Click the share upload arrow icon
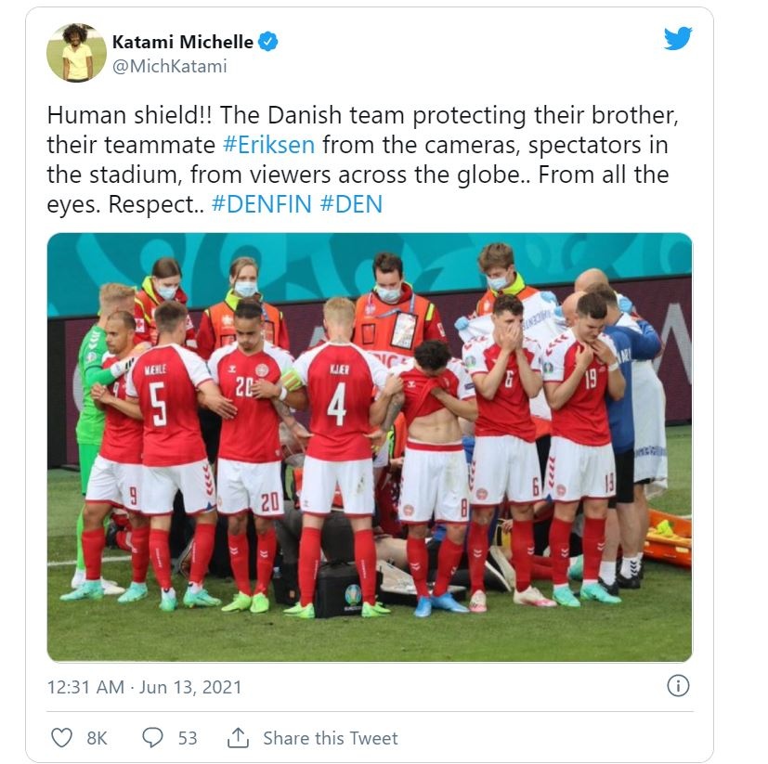The width and height of the screenshot is (768, 764). coord(238,738)
